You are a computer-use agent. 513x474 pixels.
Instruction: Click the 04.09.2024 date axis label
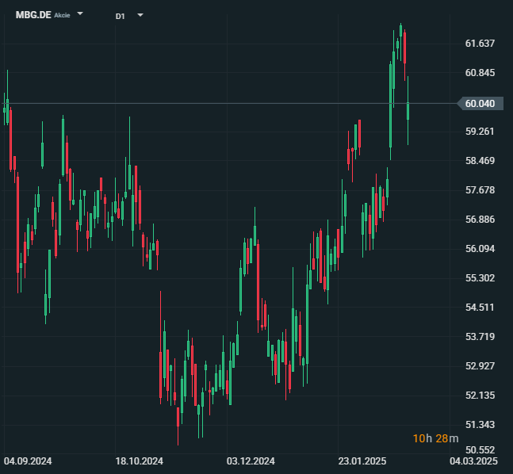[28, 461]
